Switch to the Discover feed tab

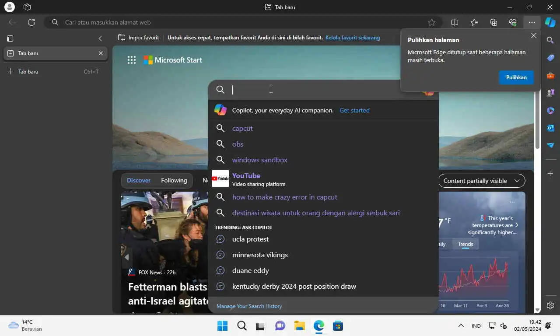pos(139,180)
